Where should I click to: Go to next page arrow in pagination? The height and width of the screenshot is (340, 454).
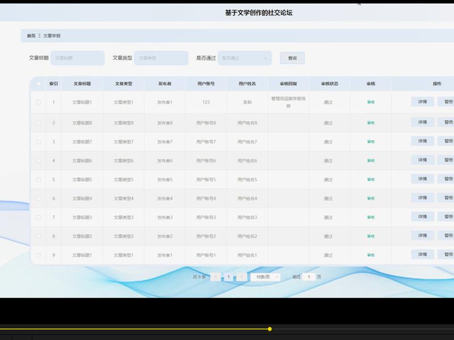[242, 277]
